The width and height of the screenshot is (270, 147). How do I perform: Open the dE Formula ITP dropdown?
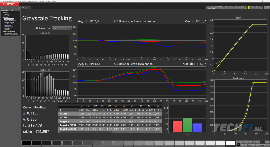[62, 28]
